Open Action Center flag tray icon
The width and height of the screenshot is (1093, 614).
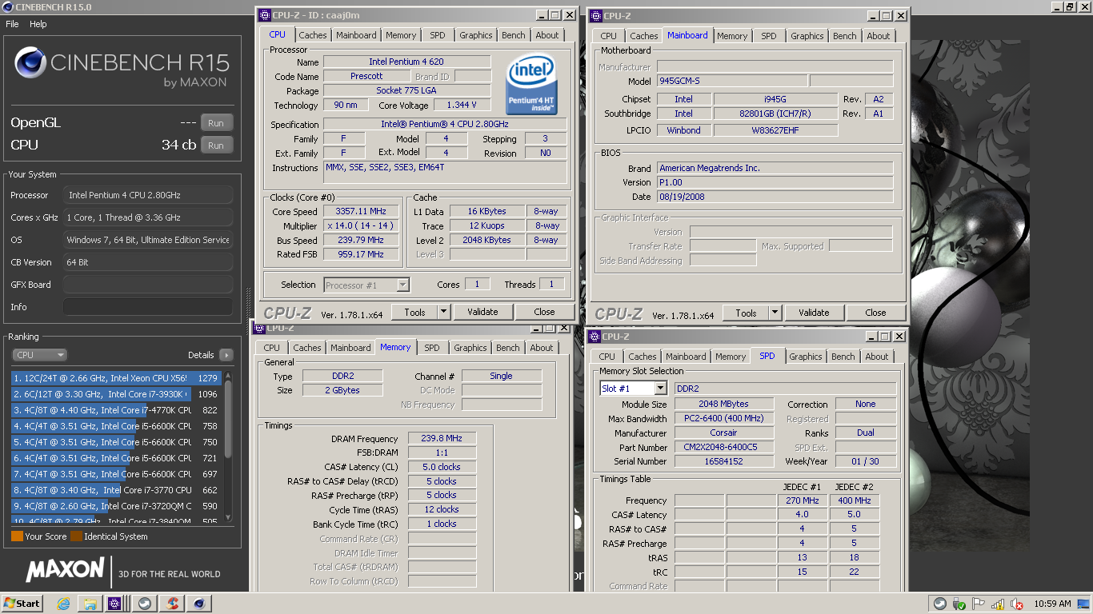(x=979, y=604)
